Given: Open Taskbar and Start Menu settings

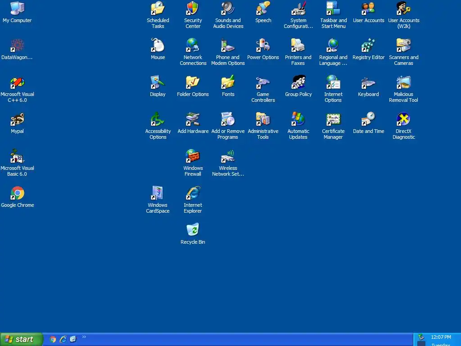Looking at the screenshot, I should coord(334,15).
